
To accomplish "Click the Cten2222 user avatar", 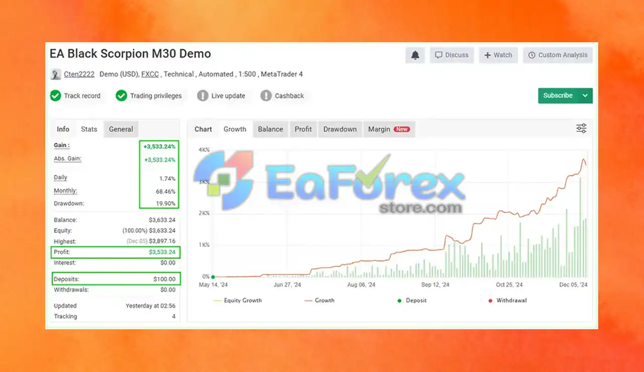I will [55, 74].
